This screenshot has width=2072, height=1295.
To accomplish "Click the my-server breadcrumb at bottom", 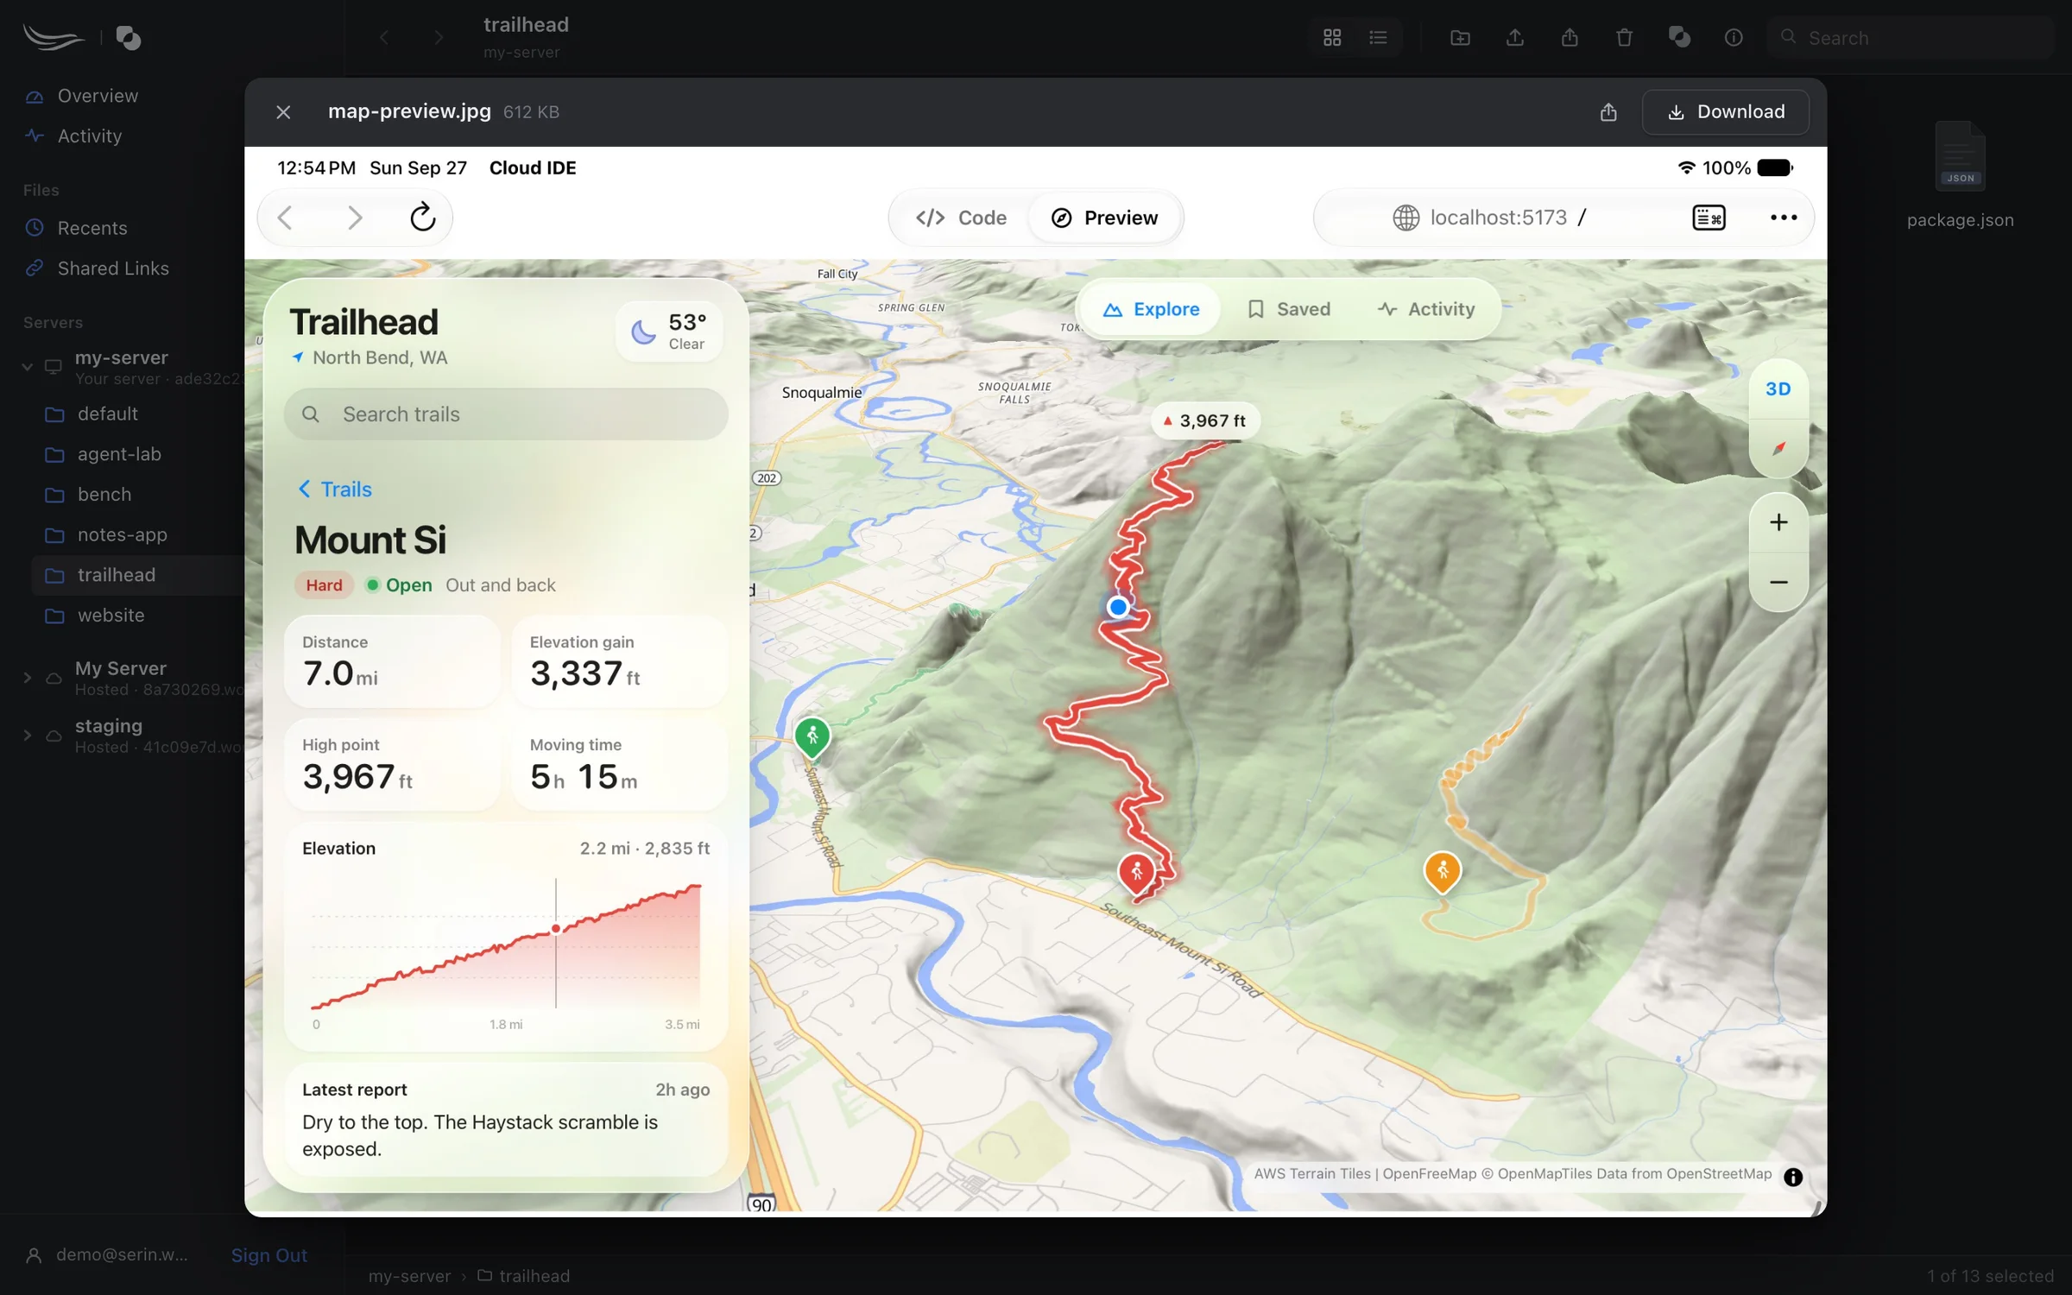I will (409, 1276).
